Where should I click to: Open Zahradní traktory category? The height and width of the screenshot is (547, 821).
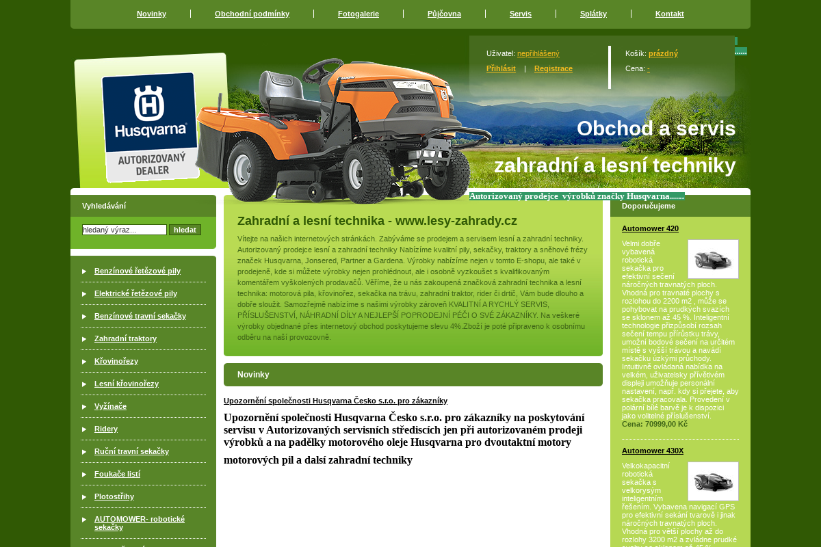125,338
